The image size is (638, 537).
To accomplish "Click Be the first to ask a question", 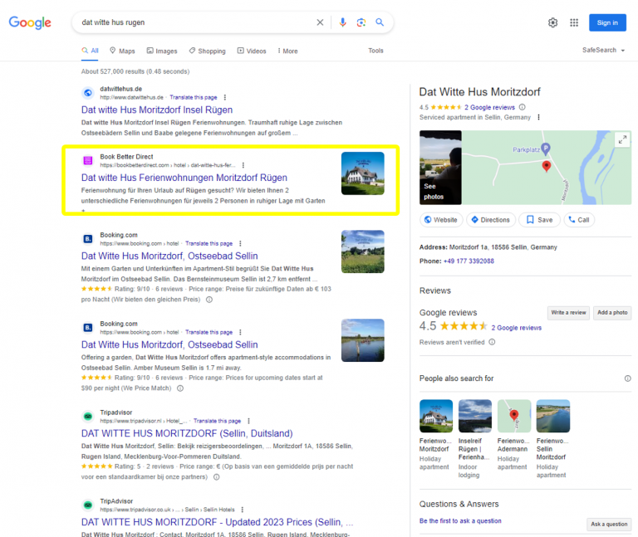I will 460,520.
